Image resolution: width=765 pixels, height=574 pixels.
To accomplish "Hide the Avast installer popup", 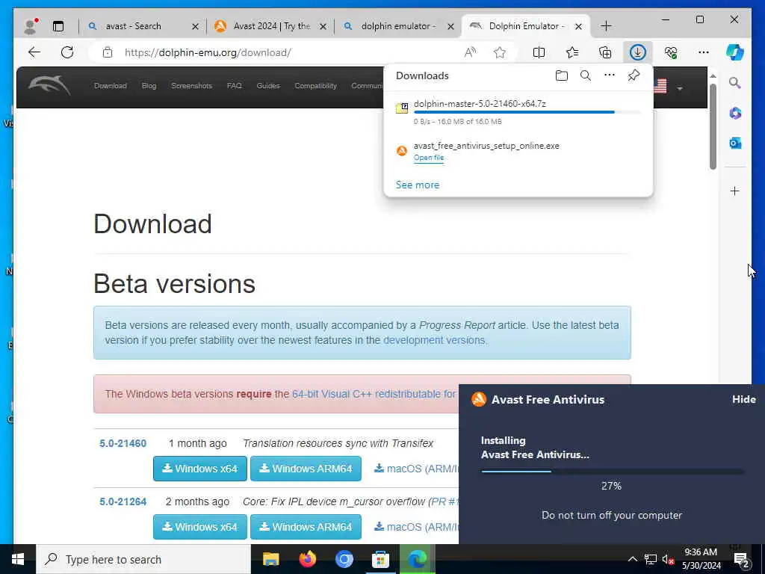I will (x=743, y=399).
